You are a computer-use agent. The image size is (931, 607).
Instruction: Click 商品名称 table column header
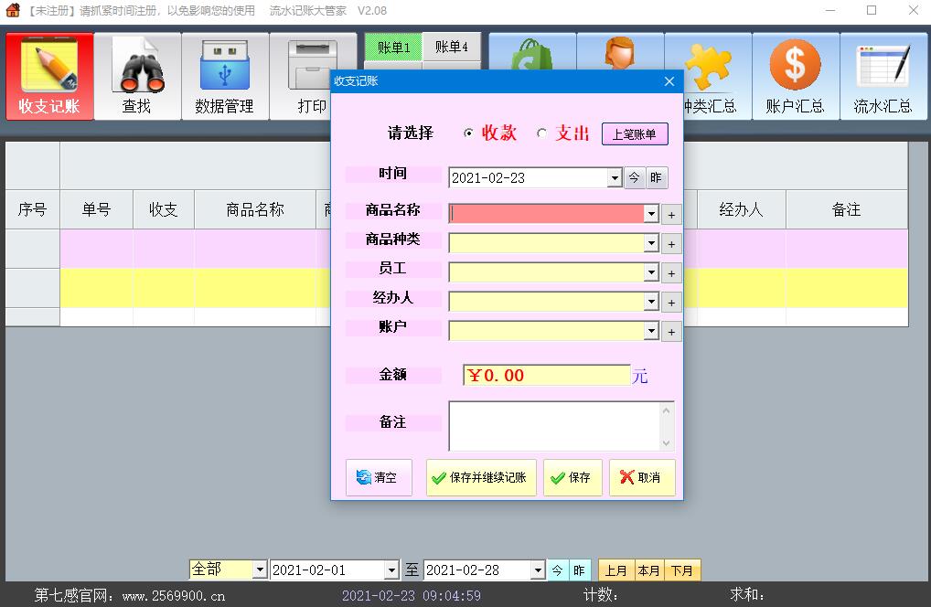[x=255, y=209]
